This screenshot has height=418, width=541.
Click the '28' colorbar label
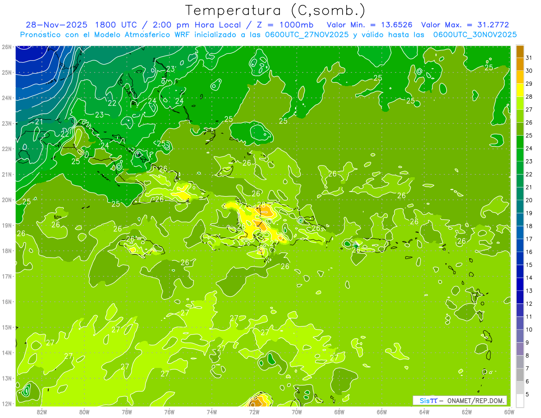[x=529, y=96]
